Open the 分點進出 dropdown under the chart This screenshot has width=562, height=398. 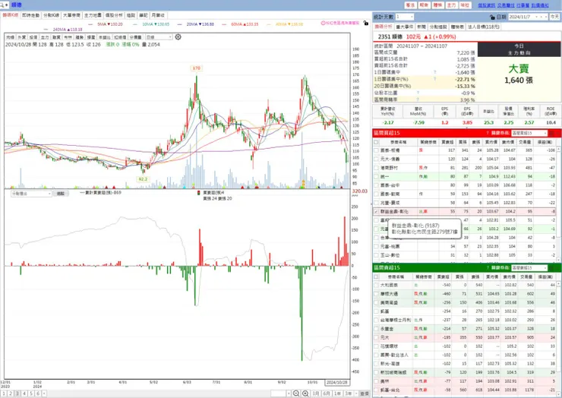point(32,194)
